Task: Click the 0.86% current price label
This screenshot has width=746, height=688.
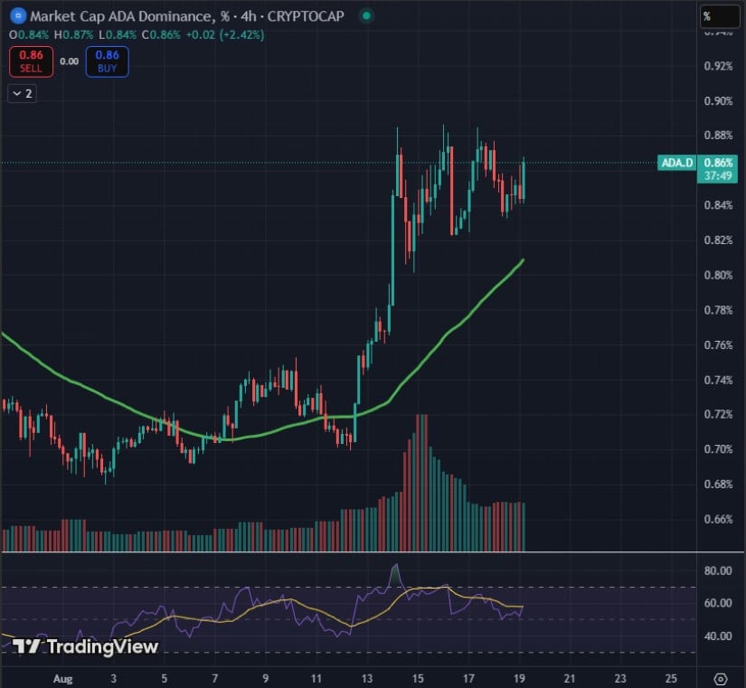Action: (x=718, y=163)
